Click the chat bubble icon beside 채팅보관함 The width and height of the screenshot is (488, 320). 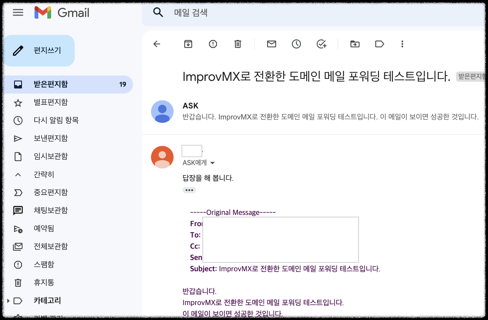point(18,211)
